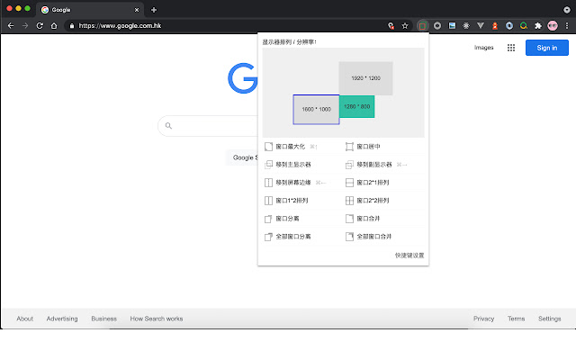
Task: Go forward using the forward arrow
Action: point(25,26)
